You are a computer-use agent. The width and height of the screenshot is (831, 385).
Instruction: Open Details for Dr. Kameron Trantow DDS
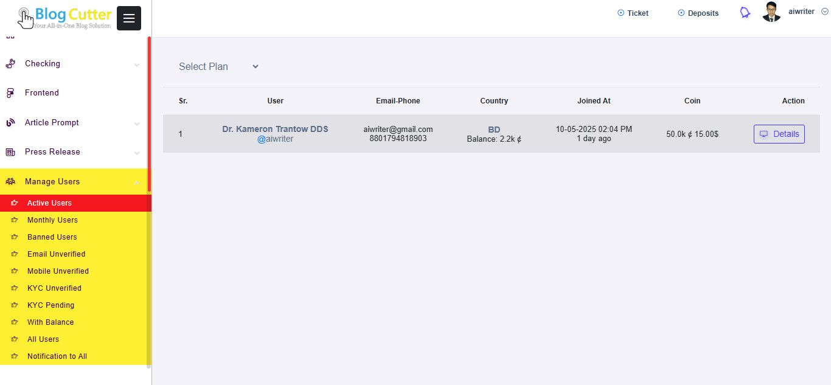point(779,134)
